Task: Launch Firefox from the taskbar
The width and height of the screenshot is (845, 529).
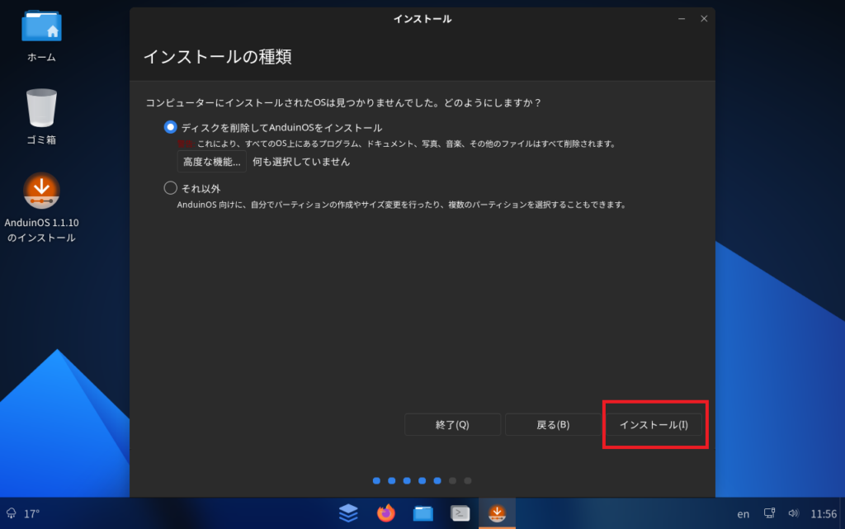Action: point(385,513)
